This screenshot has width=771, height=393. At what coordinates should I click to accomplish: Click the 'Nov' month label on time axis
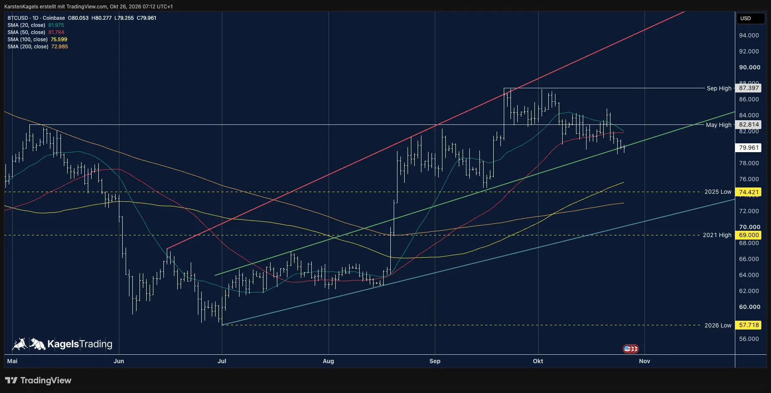(x=645, y=361)
